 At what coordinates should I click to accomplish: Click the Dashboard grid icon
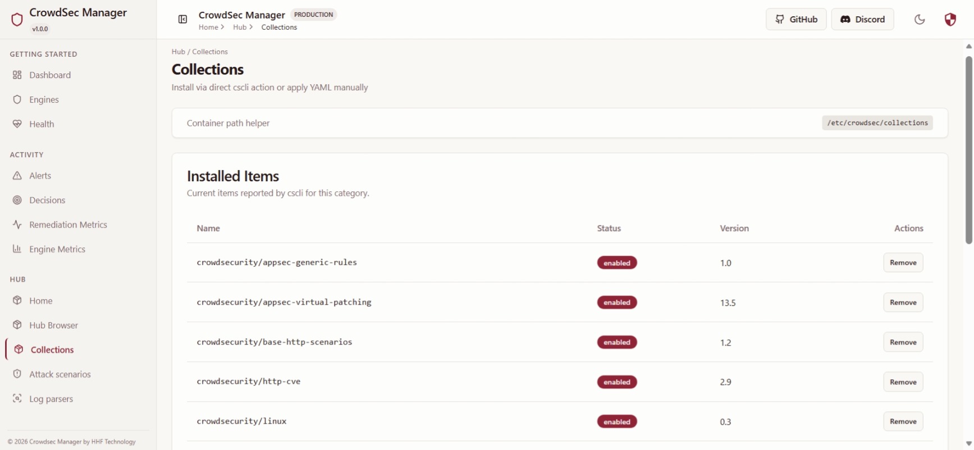(x=17, y=75)
